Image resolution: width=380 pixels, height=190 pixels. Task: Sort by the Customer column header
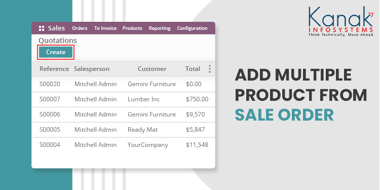pos(152,69)
